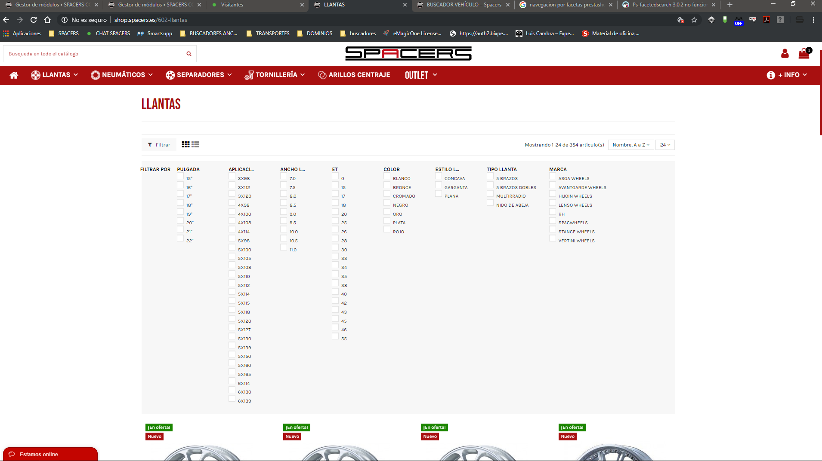Check the BRONCE color filter
This screenshot has width=822, height=461.
tap(387, 186)
